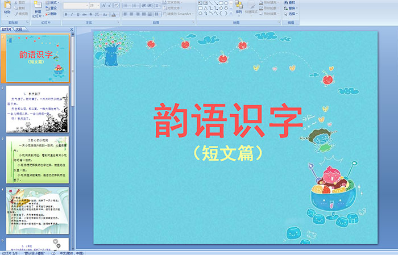Screen dimensions: 398x255
Task: Click Find (查找) binoculars button
Action: click(289, 2)
